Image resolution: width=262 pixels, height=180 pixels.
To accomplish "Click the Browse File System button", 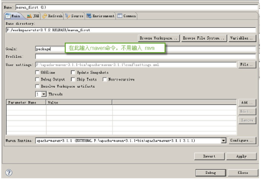I will point(204,38).
